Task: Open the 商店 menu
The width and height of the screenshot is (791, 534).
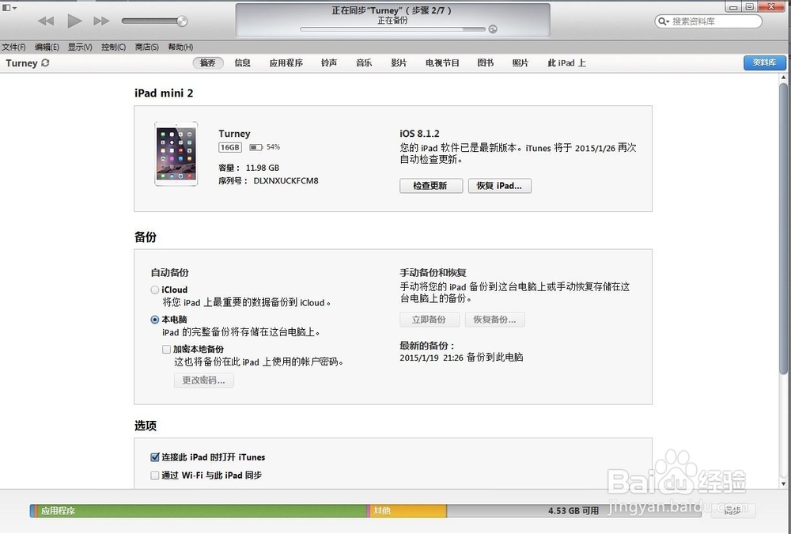Action: pyautogui.click(x=147, y=46)
